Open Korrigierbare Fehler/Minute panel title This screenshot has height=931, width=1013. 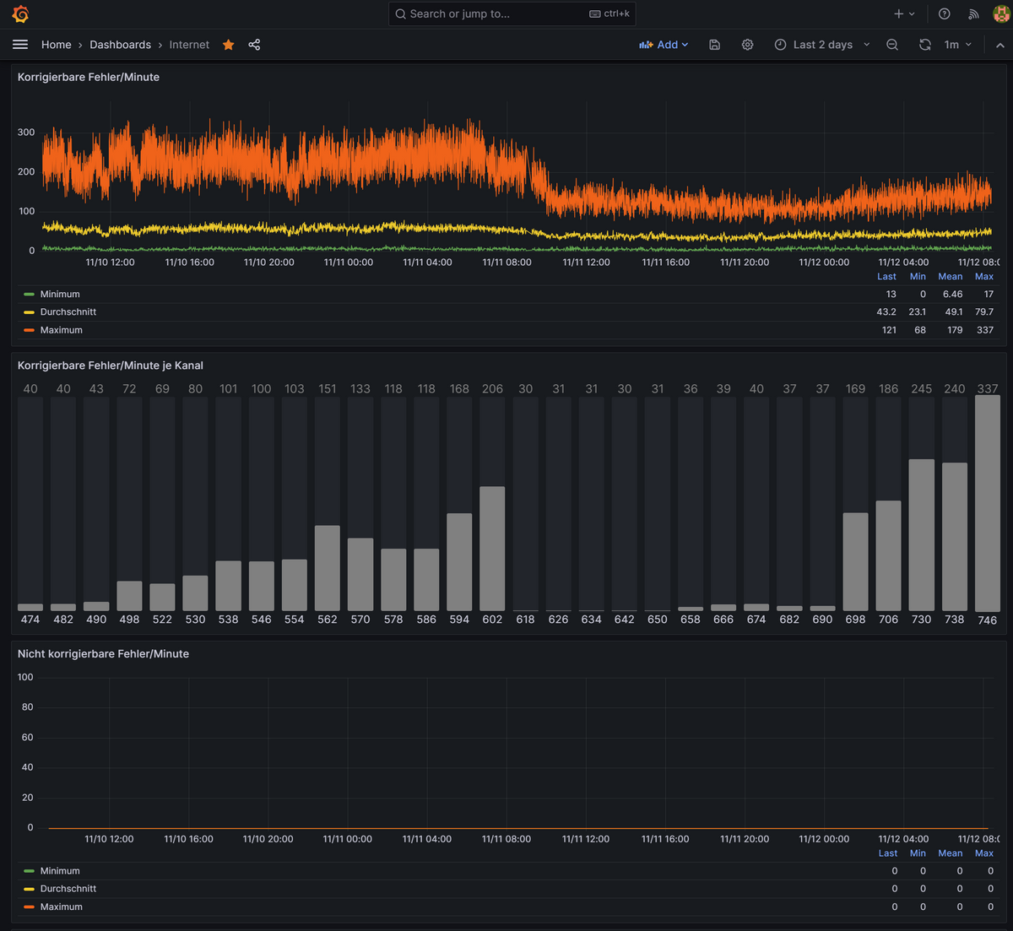point(89,77)
